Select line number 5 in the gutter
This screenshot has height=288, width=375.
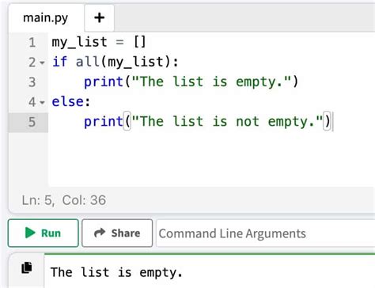click(x=32, y=122)
